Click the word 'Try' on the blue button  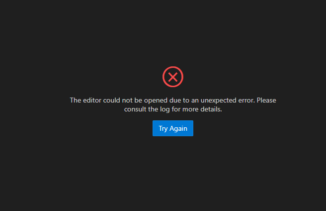(163, 129)
